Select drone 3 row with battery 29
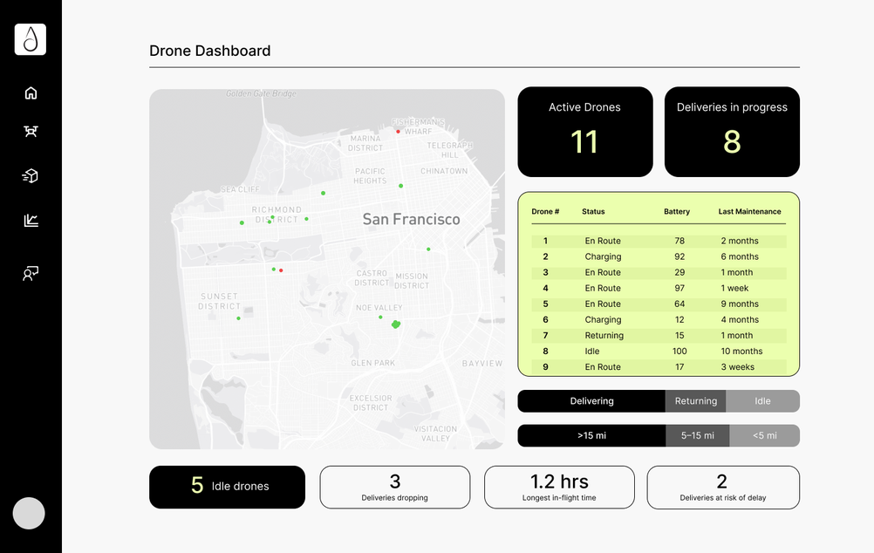The image size is (874, 553). click(659, 272)
